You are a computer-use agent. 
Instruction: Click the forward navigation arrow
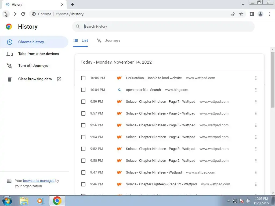(x=15, y=14)
